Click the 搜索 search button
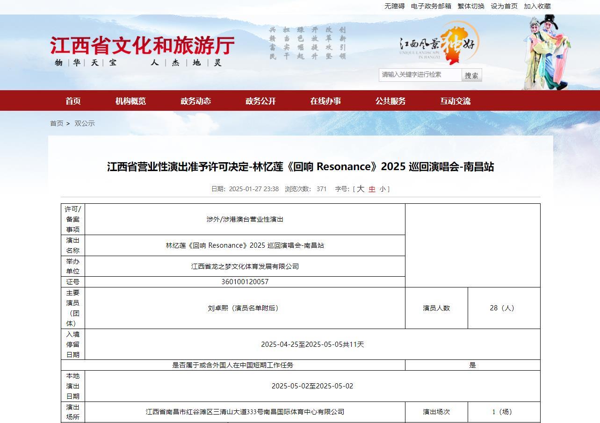This screenshot has height=423, width=600. pyautogui.click(x=471, y=75)
